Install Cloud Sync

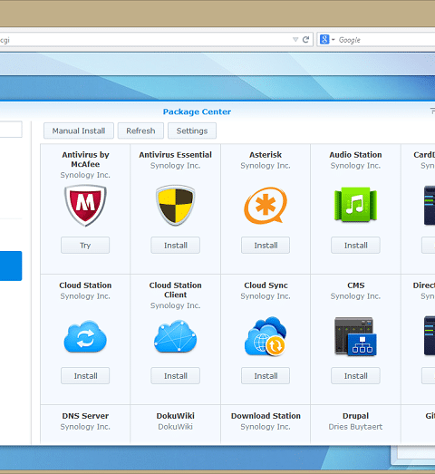pyautogui.click(x=266, y=376)
